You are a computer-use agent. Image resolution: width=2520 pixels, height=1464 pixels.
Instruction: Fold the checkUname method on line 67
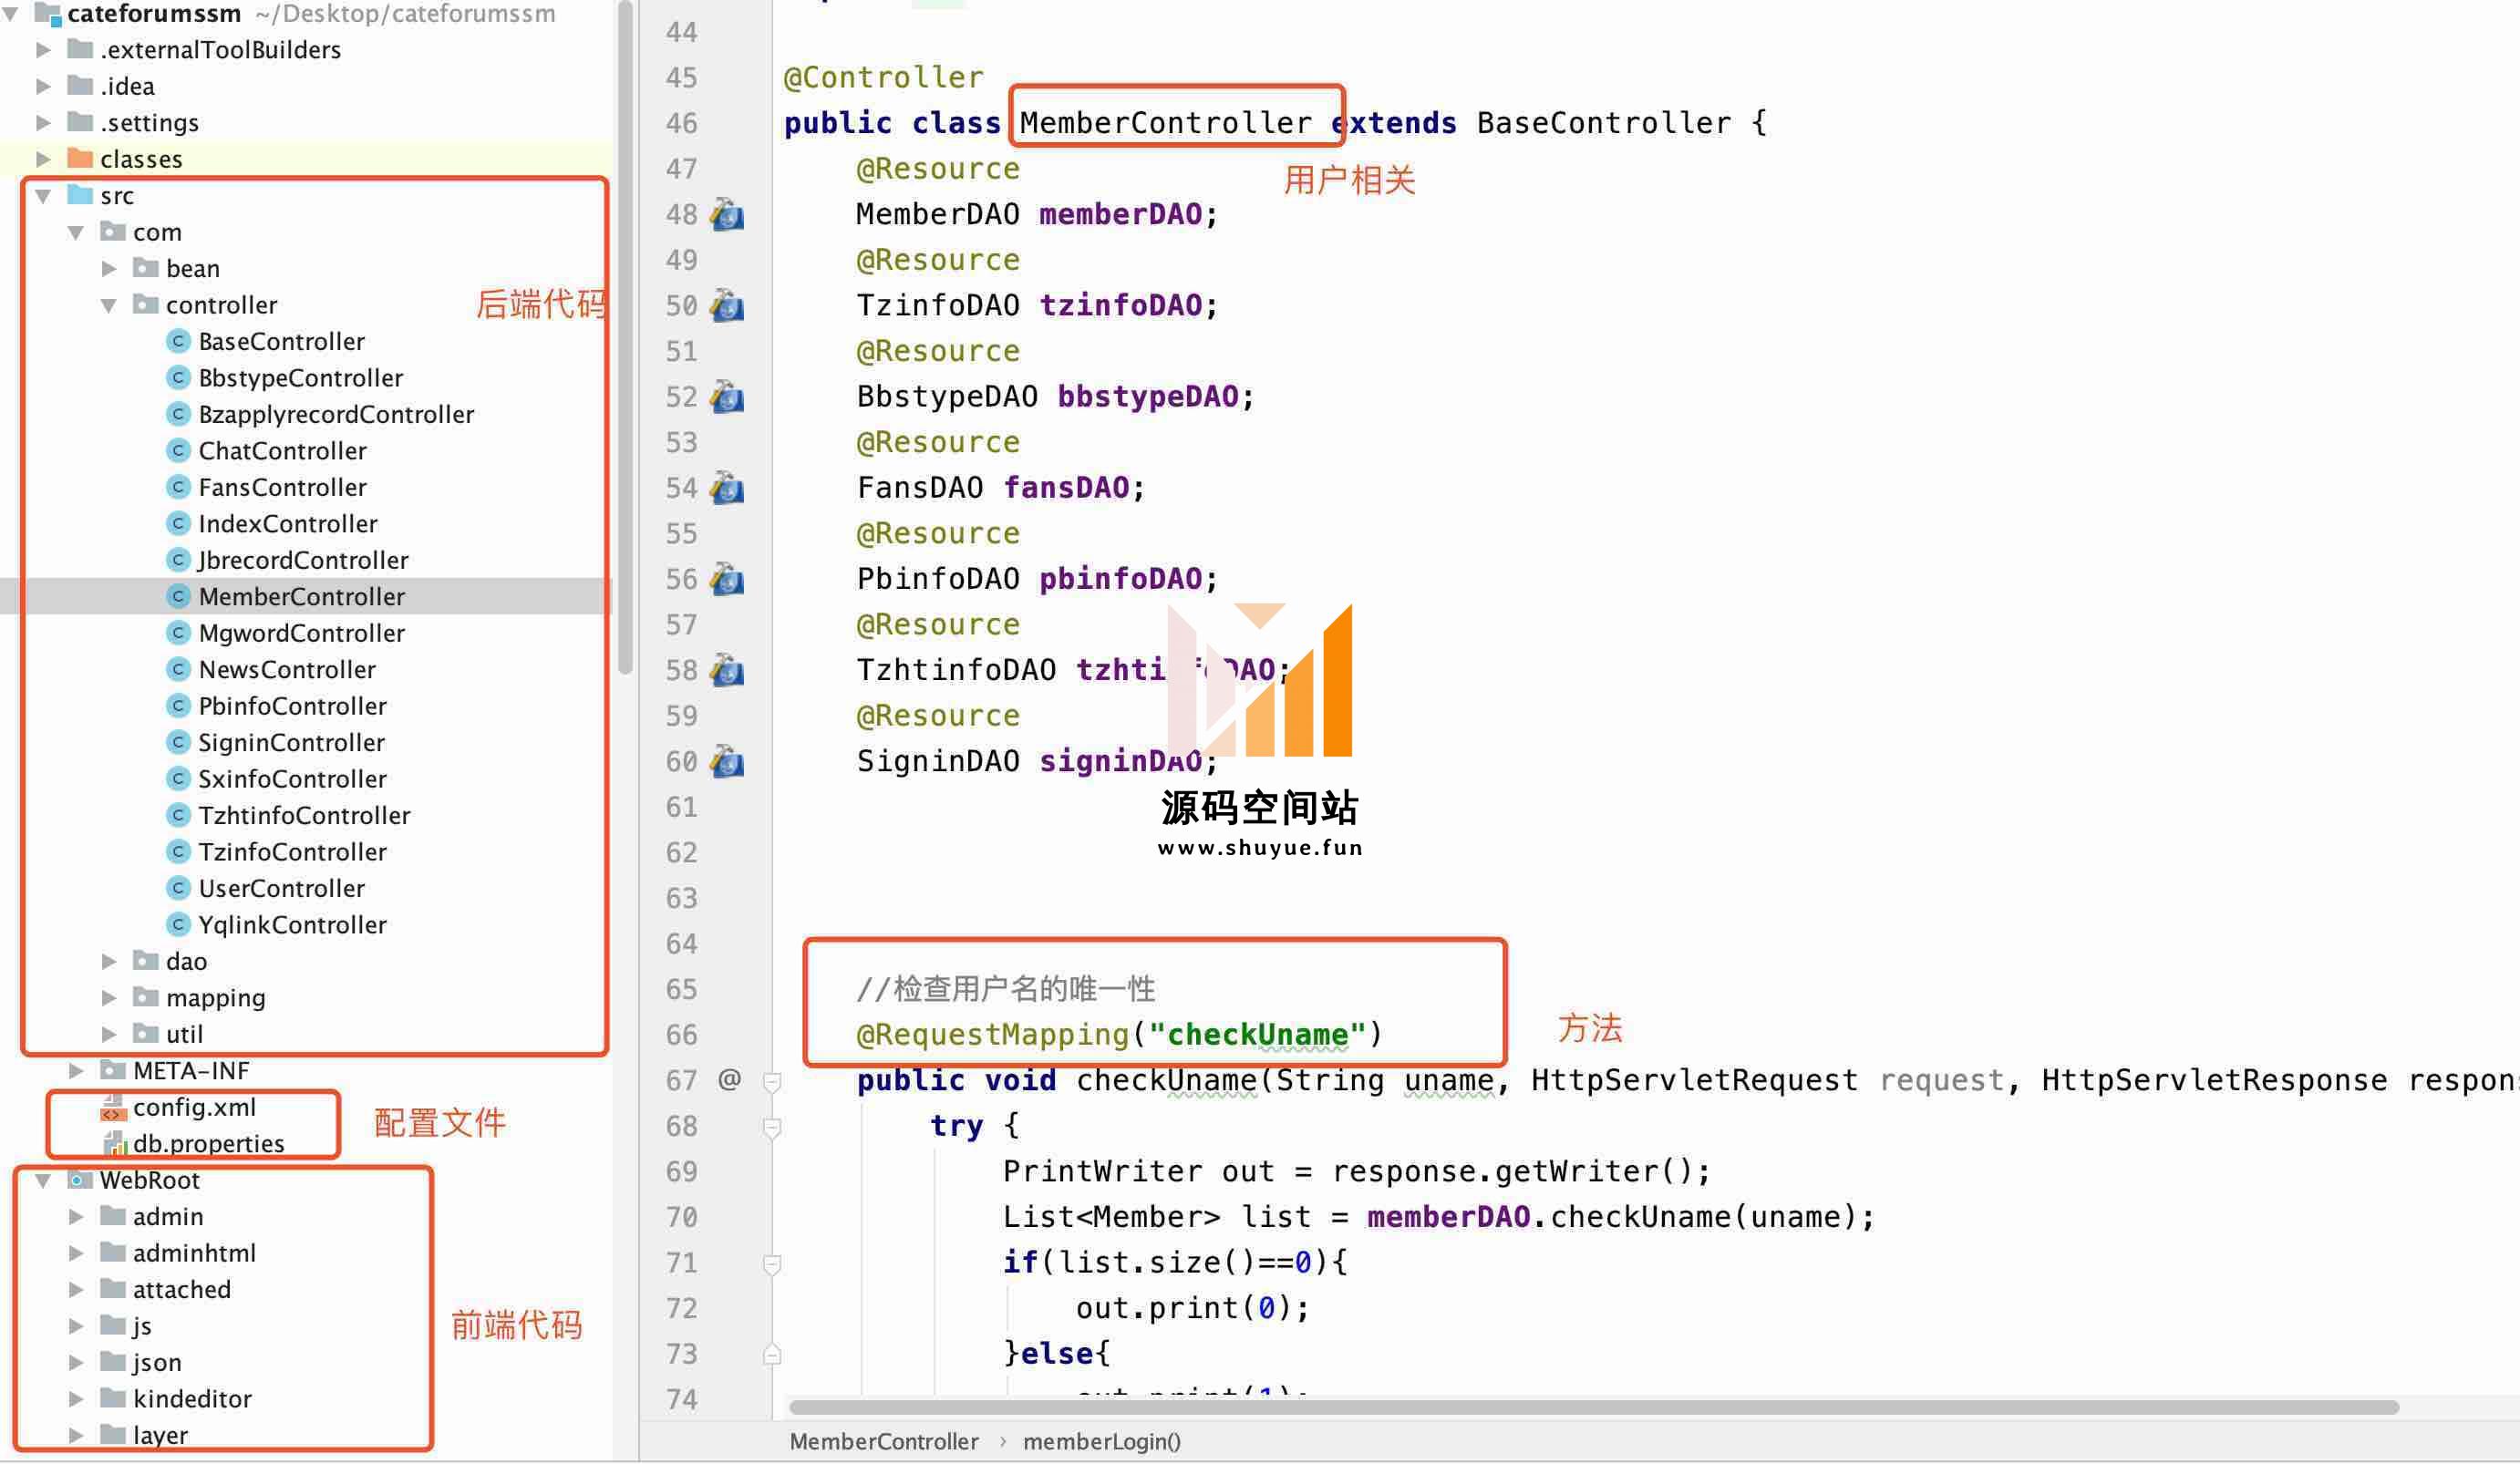tap(772, 1081)
